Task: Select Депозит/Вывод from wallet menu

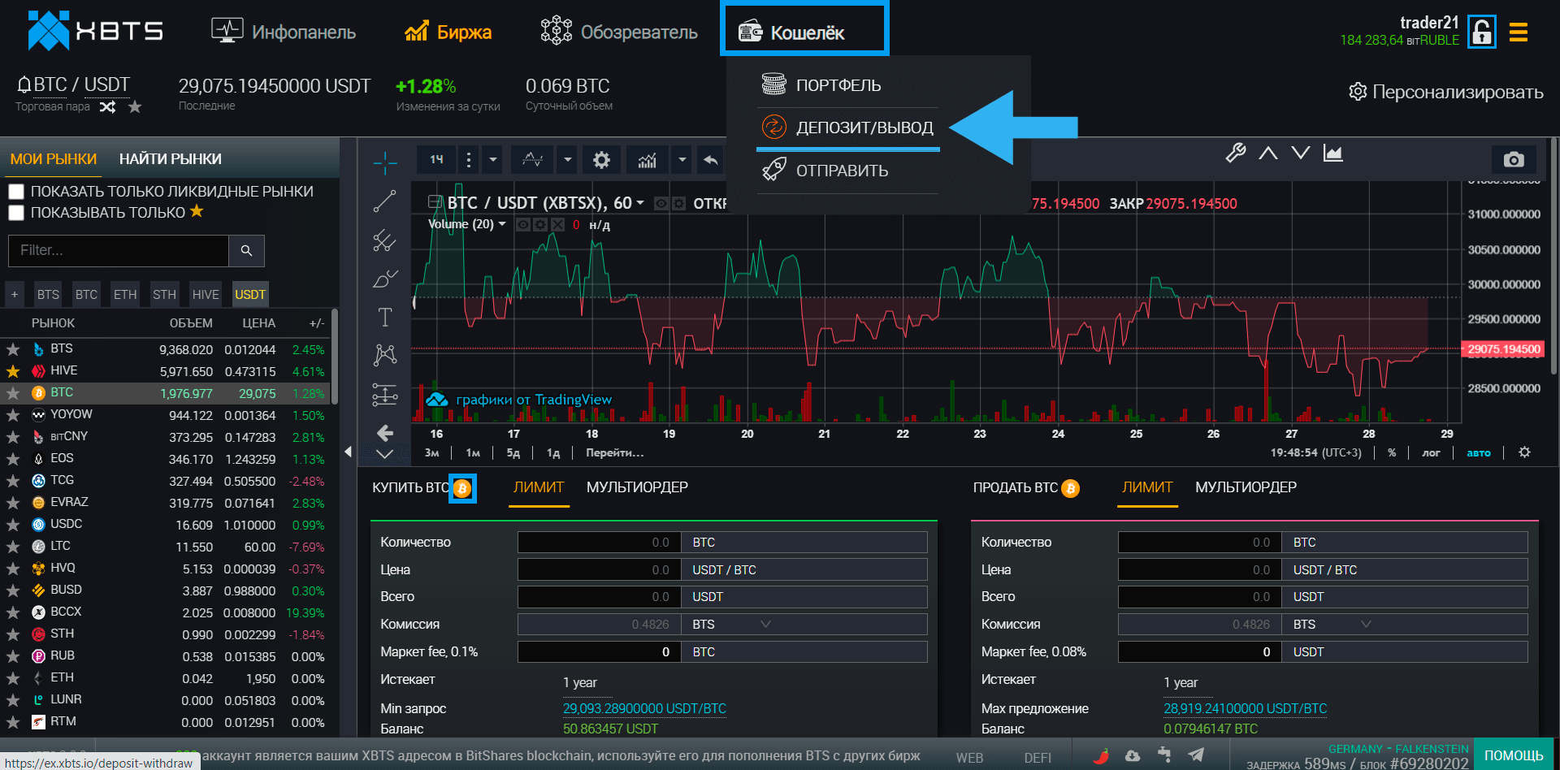Action: coord(864,128)
